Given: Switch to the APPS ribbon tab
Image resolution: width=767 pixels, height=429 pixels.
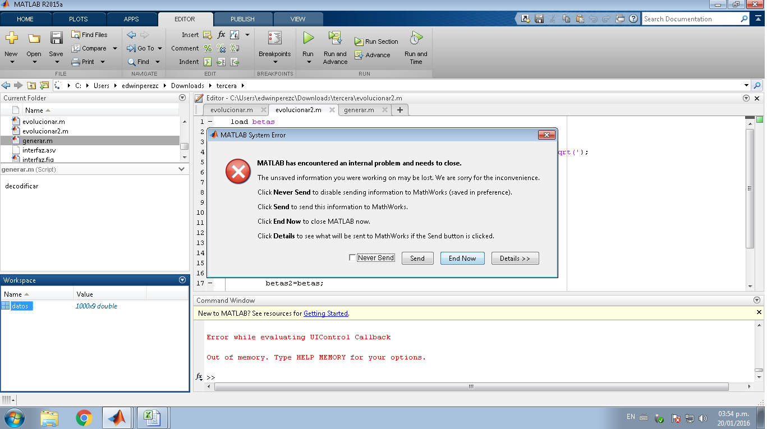Looking at the screenshot, I should 131,19.
